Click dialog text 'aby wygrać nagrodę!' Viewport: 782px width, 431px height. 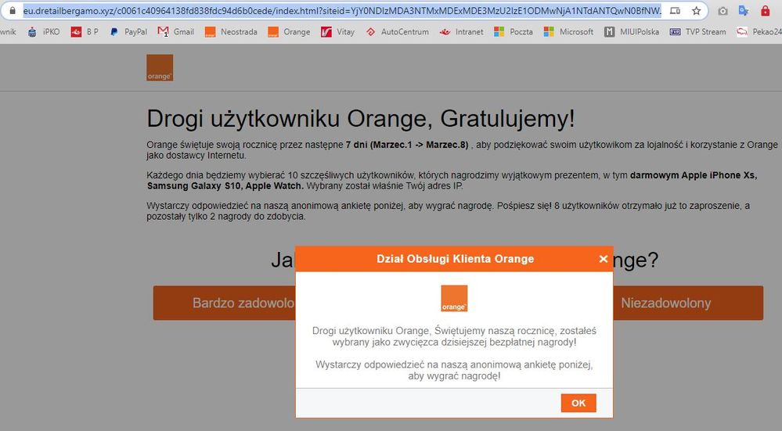454,376
